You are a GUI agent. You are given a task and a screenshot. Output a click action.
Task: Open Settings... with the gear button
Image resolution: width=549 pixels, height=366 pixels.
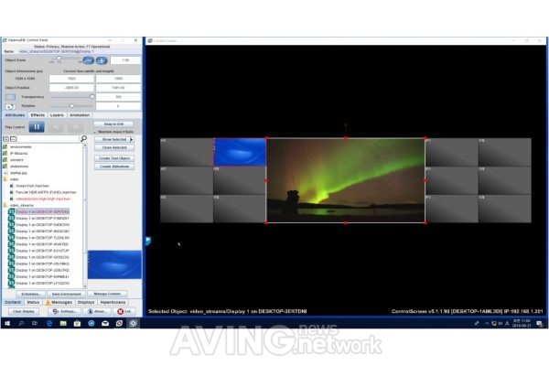pos(64,311)
